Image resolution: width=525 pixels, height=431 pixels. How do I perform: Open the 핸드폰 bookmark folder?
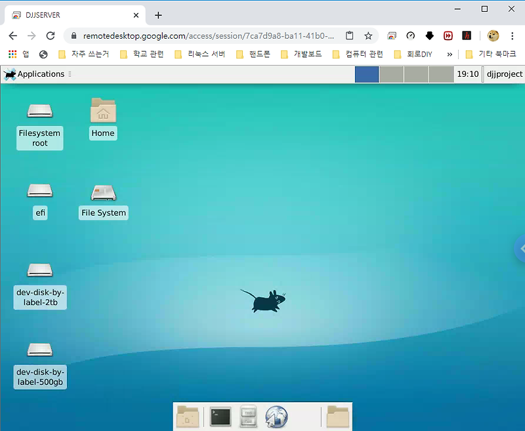point(253,54)
